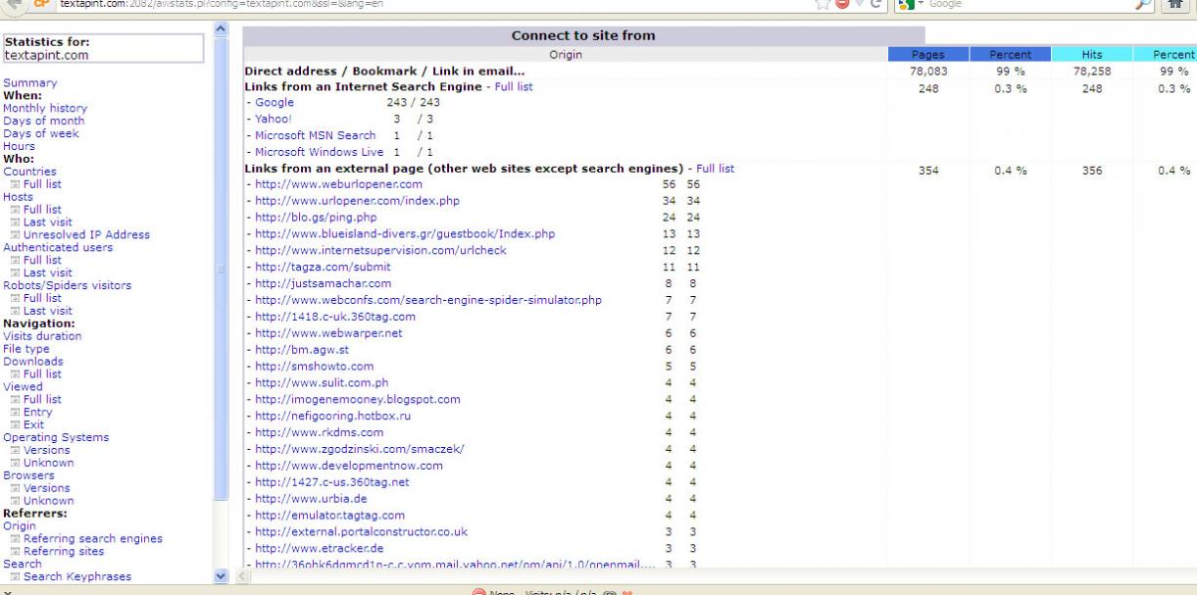Open Unresolved IP Address list
The image size is (1197, 595).
coord(86,235)
